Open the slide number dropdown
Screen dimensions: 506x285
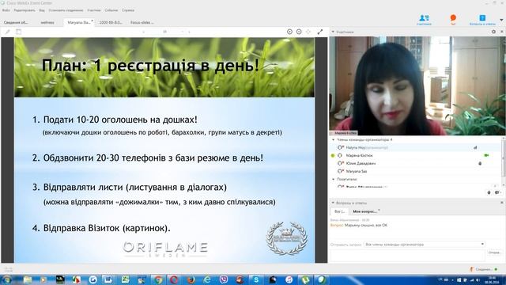[x=183, y=32]
